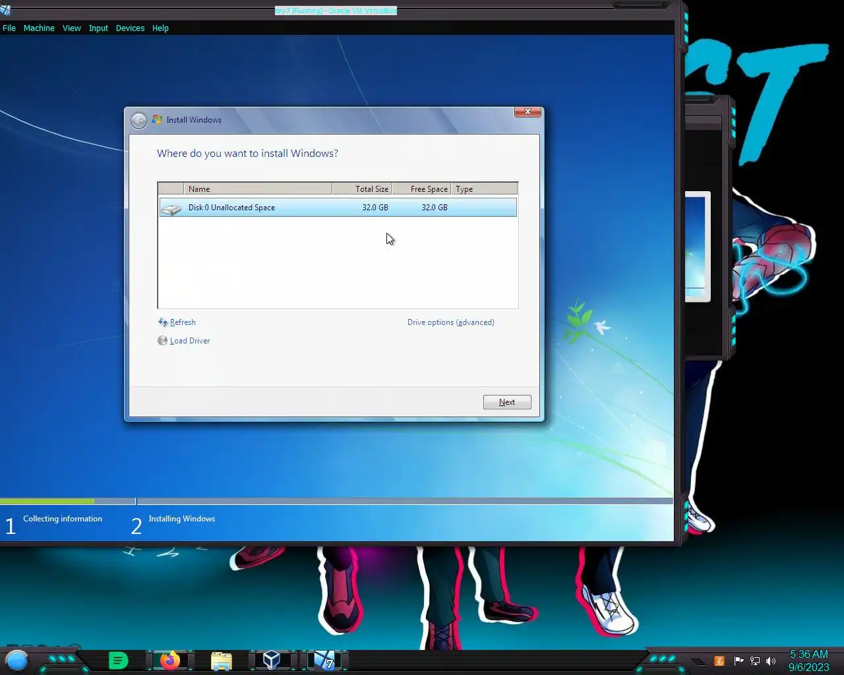Click the Next button in Install Windows
The height and width of the screenshot is (675, 844).
(x=507, y=402)
